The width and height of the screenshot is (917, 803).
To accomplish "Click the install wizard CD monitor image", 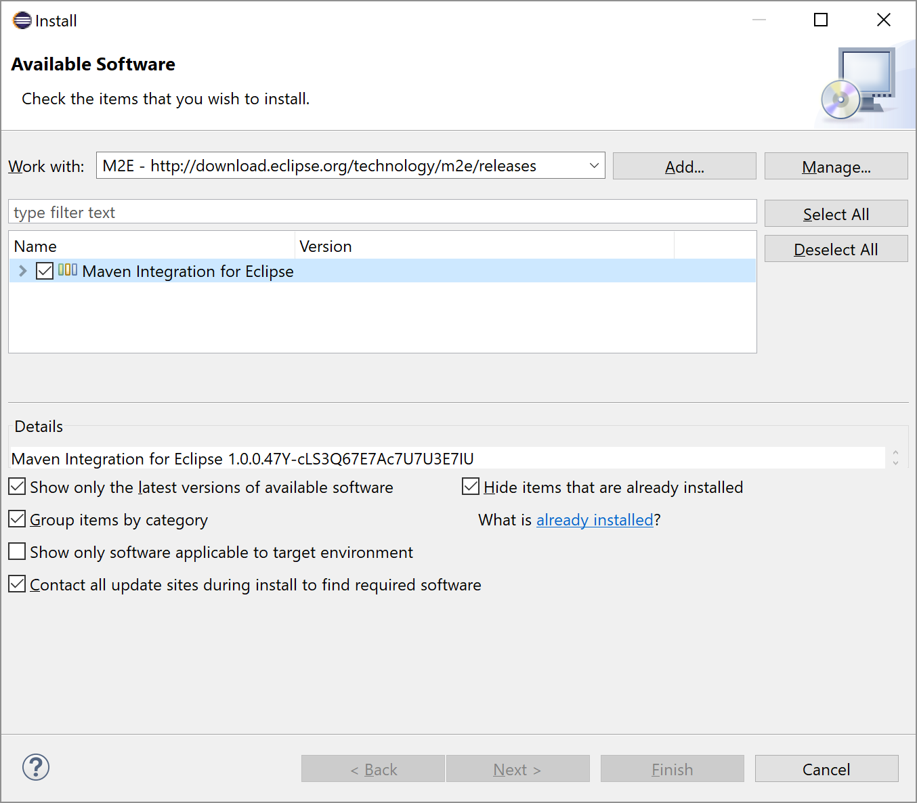I will [860, 85].
